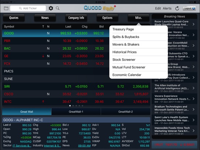Choose Splits & Buybacks menu entry

click(138, 37)
